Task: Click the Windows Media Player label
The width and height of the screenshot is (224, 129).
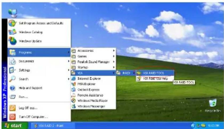Action: click(x=93, y=101)
